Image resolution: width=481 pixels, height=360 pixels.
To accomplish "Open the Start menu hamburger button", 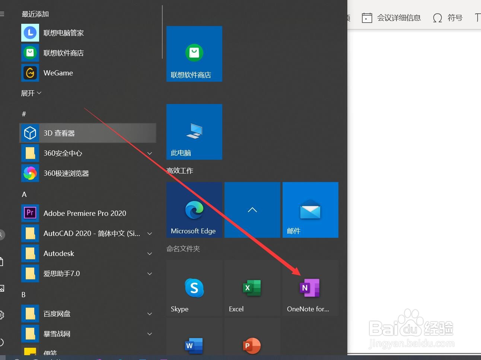I will 2,14.
